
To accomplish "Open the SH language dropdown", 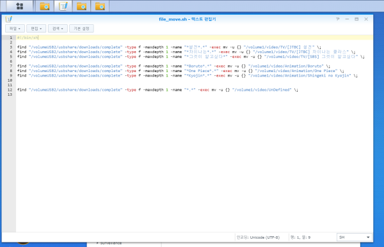I will pyautogui.click(x=355, y=237).
